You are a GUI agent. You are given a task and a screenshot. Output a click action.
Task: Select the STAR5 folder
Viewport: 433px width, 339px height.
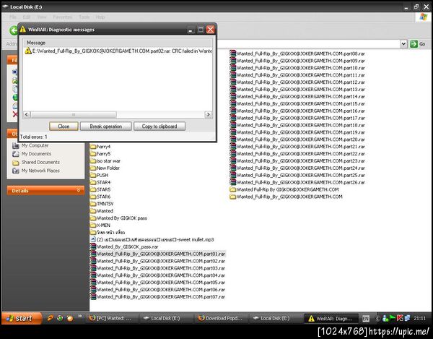point(100,189)
